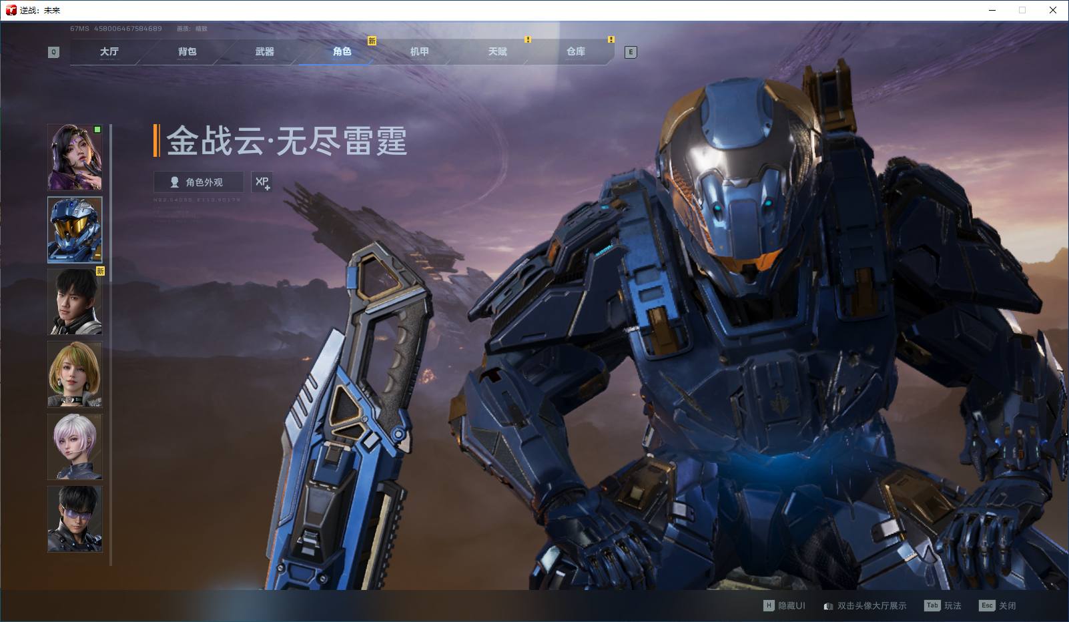The image size is (1069, 622).
Task: Click the 金战云·无尽雷霆 character name
Action: click(287, 141)
